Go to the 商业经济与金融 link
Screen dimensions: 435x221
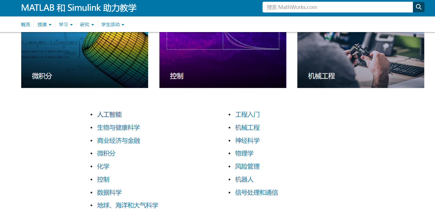tap(118, 141)
